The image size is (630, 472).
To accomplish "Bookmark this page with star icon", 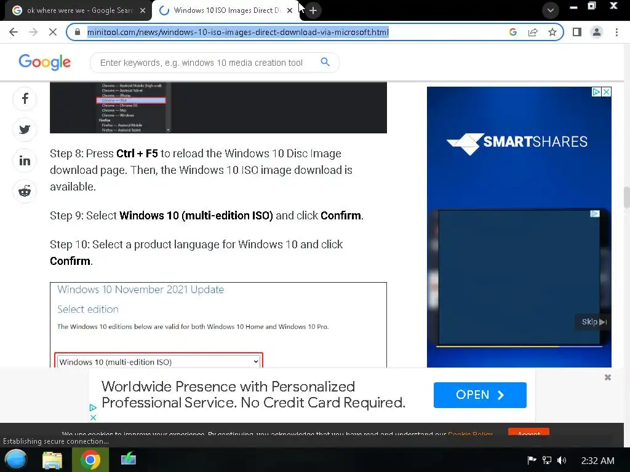I will (552, 32).
